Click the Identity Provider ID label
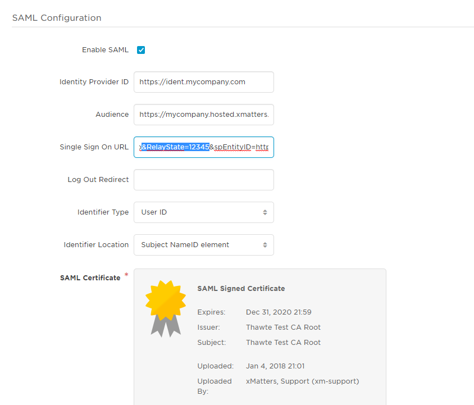The height and width of the screenshot is (405, 474). point(94,82)
